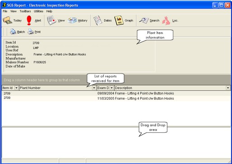Click the Search toolbar label
This screenshot has width=232, height=164.
[154, 20]
